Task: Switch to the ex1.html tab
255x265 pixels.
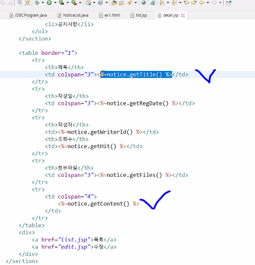Action: pyautogui.click(x=110, y=15)
